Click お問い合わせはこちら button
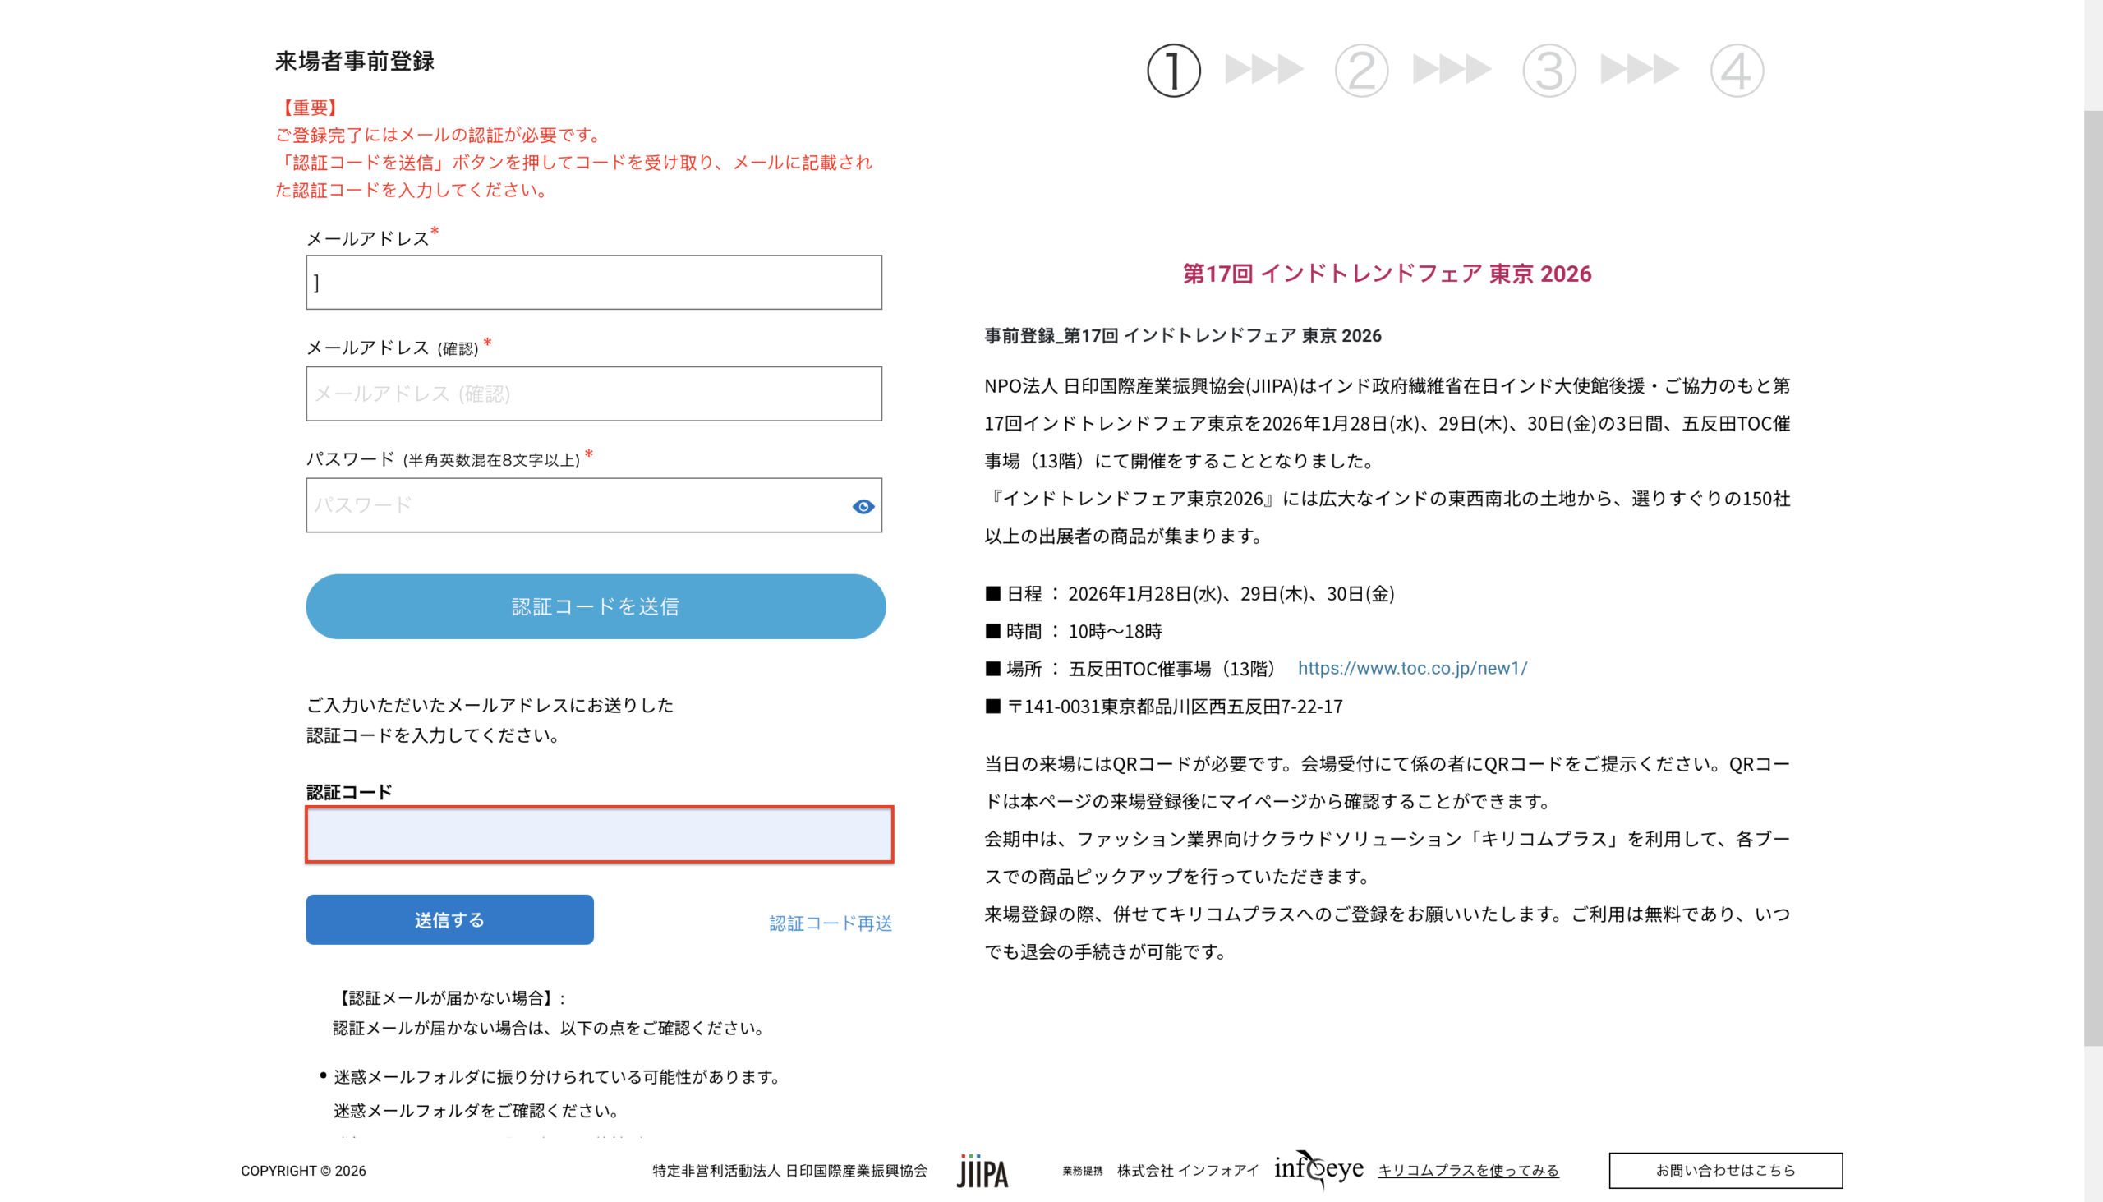 pyautogui.click(x=1725, y=1170)
